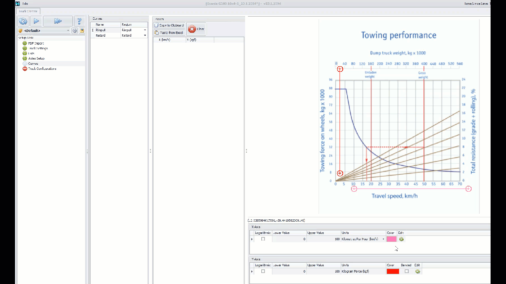Click the pink X-Axis color swatch
This screenshot has width=506, height=284.
[x=391, y=239]
